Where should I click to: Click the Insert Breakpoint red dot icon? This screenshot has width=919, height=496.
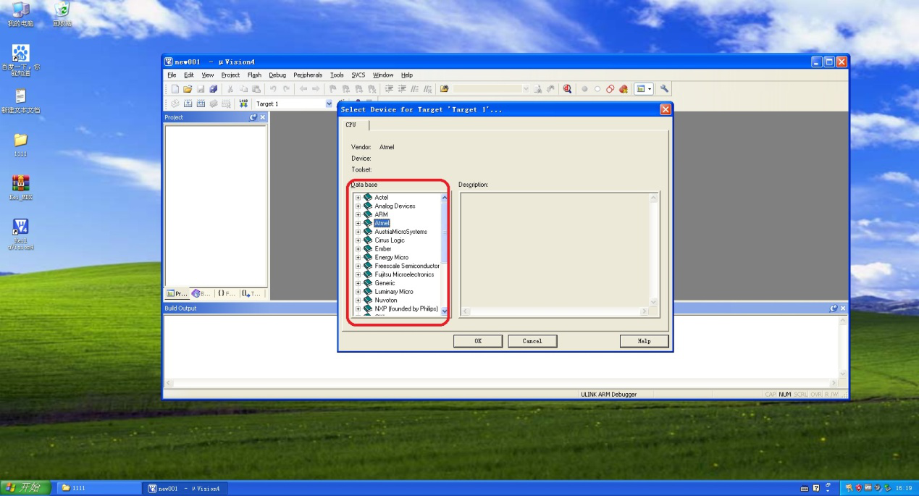click(x=584, y=89)
